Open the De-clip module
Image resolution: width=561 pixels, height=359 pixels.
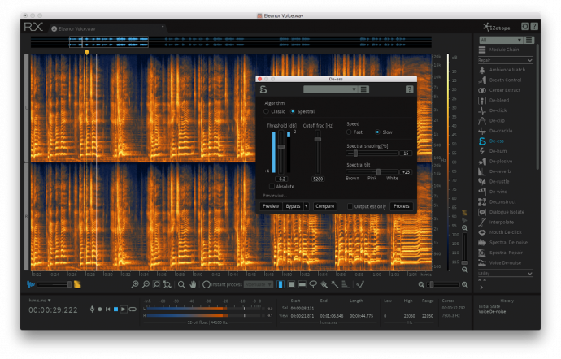click(x=492, y=121)
